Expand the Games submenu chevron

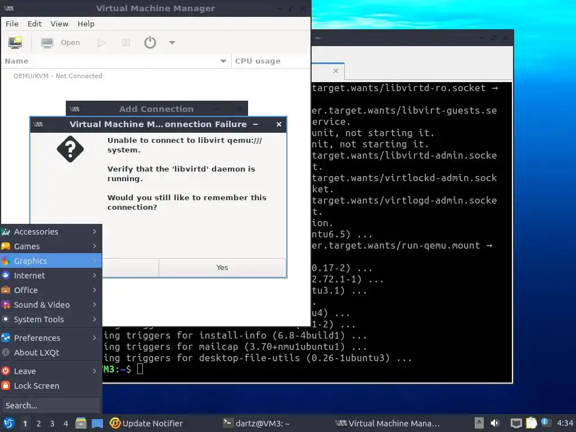pyautogui.click(x=94, y=246)
